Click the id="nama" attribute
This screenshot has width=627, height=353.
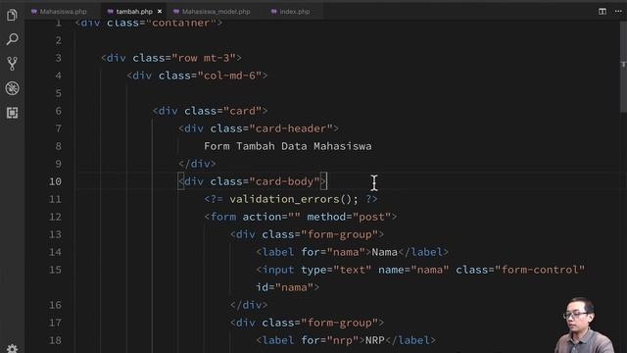point(284,287)
